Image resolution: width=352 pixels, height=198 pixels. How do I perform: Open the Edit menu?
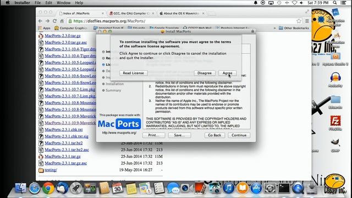[x=48, y=3]
